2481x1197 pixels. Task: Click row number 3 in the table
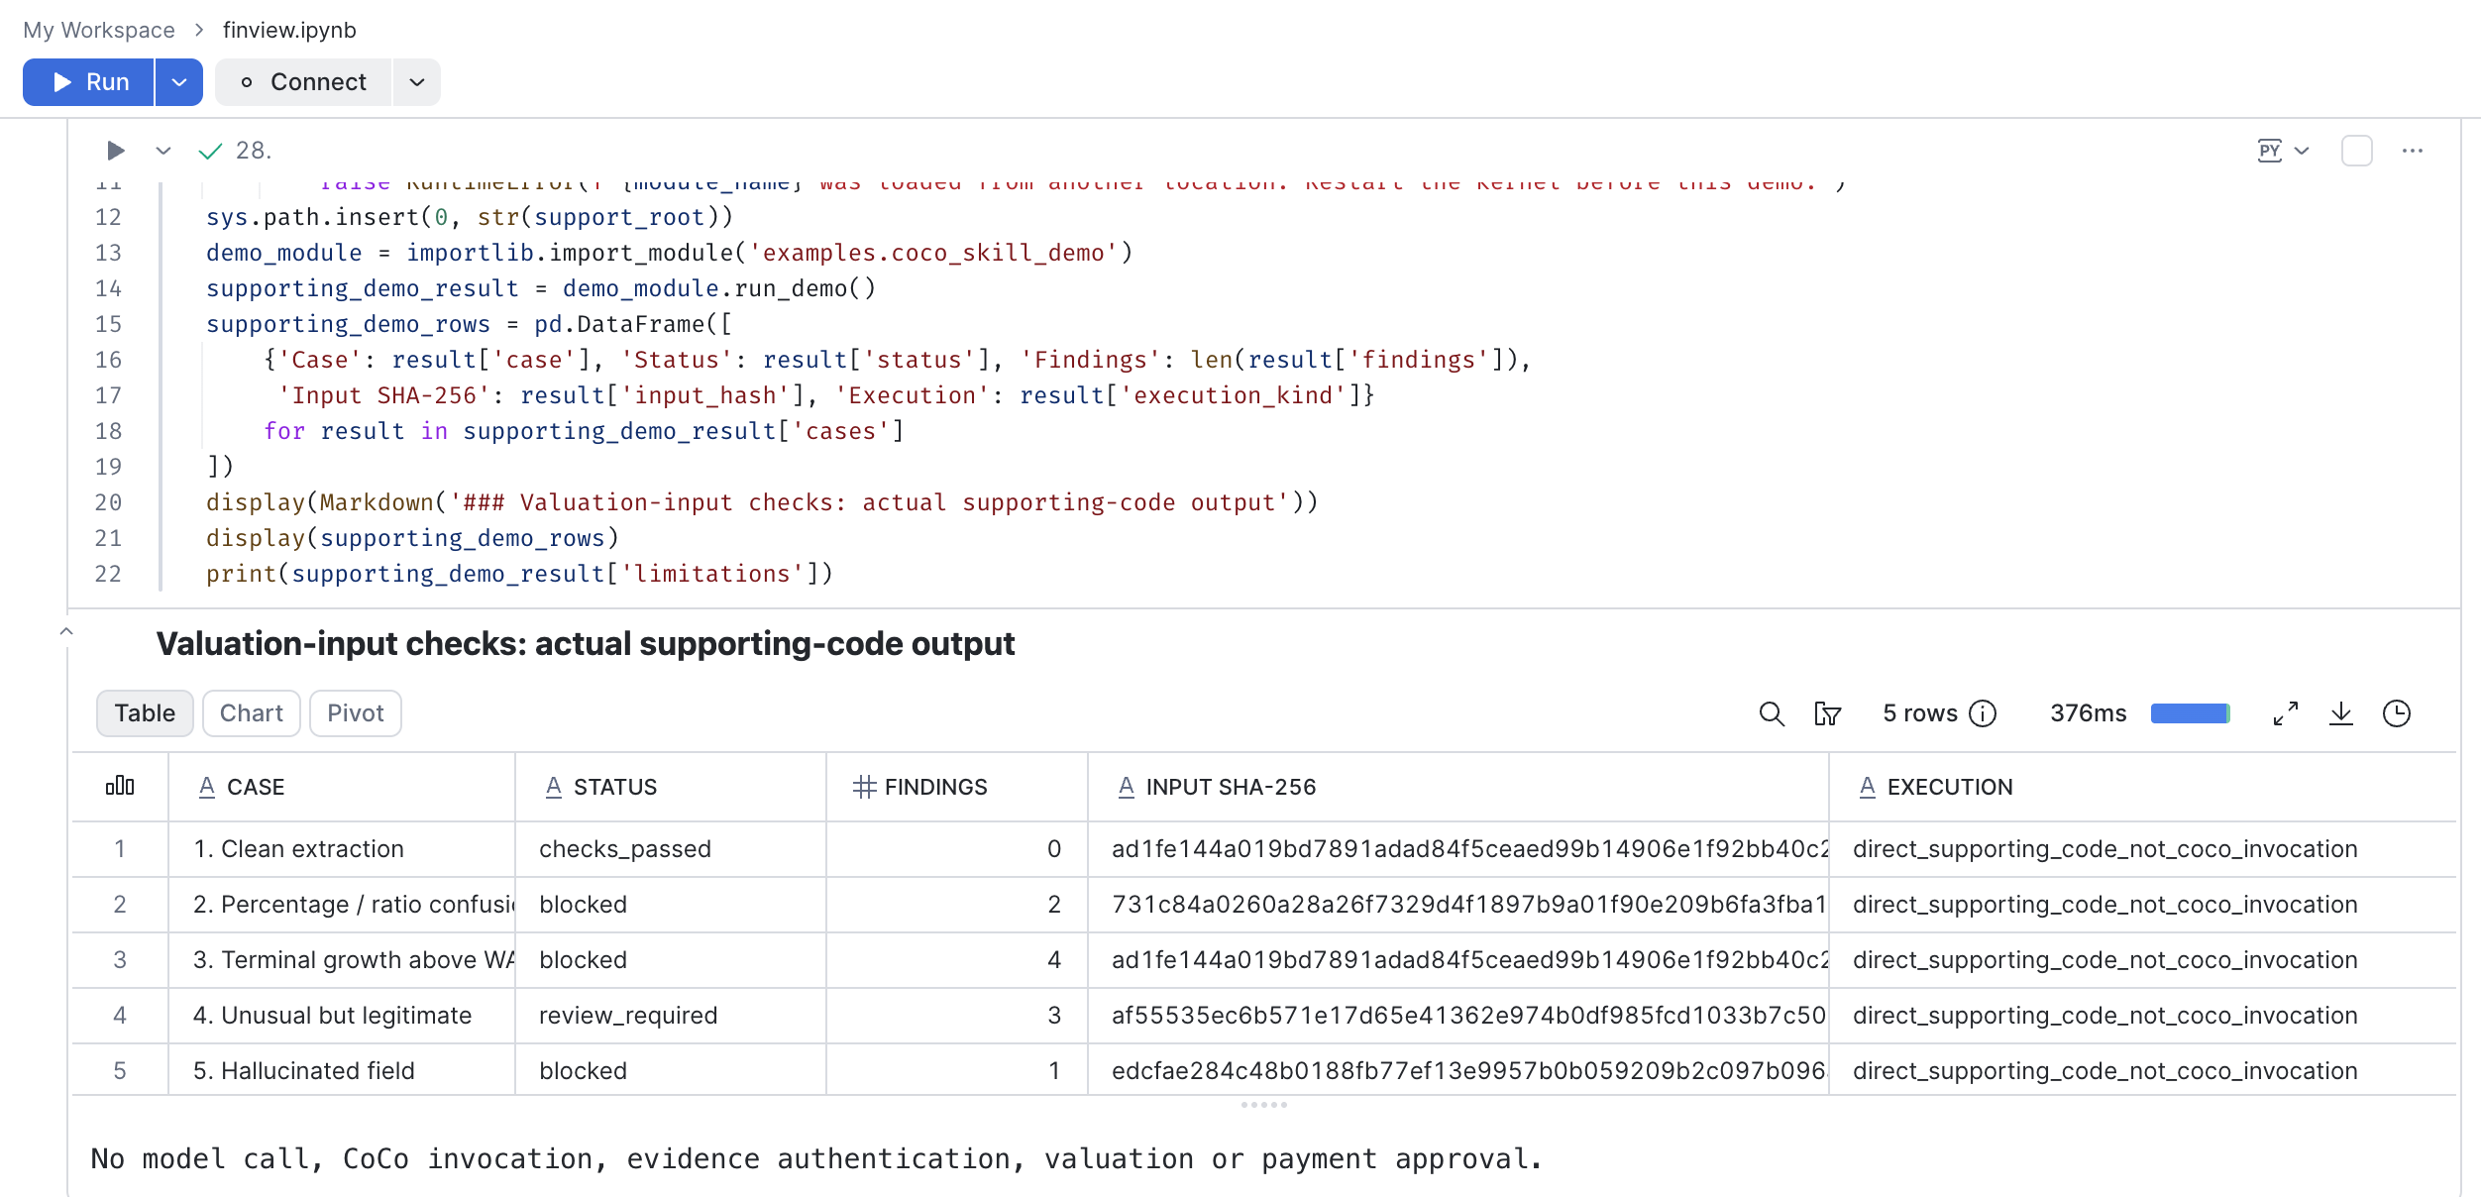(120, 960)
